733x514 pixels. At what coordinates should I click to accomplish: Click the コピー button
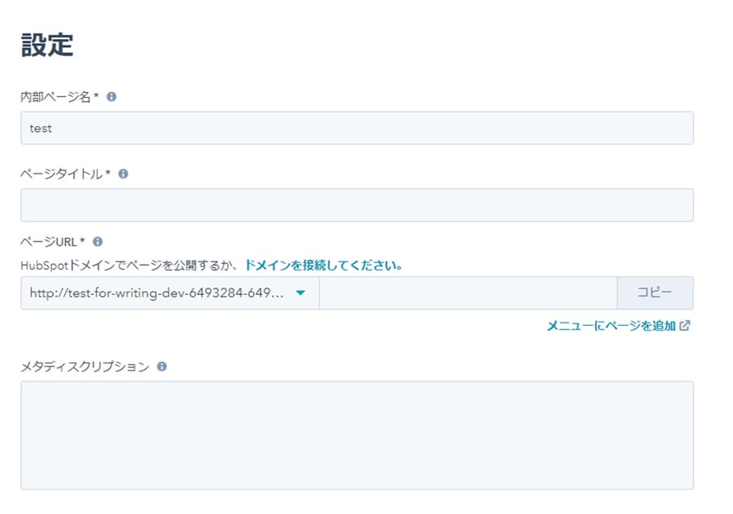(x=655, y=293)
